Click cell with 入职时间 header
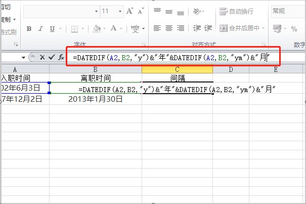Screen dimensions: 306x204 [x=25, y=78]
